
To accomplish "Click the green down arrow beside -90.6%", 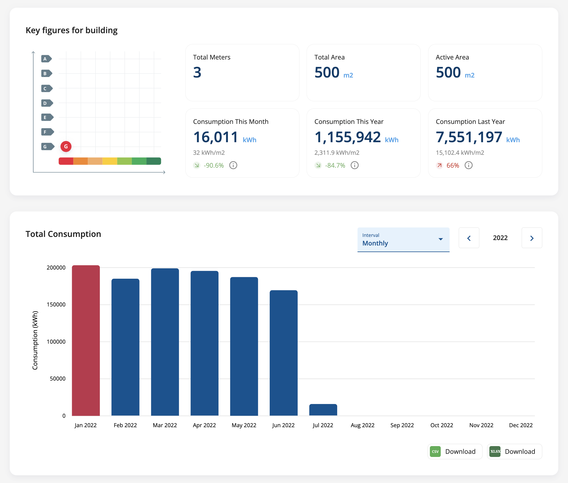I will point(197,165).
